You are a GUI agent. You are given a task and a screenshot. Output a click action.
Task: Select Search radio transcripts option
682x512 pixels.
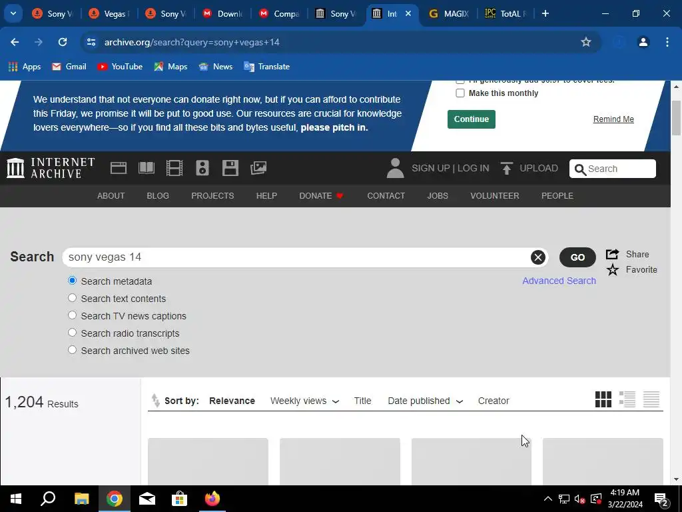[72, 333]
